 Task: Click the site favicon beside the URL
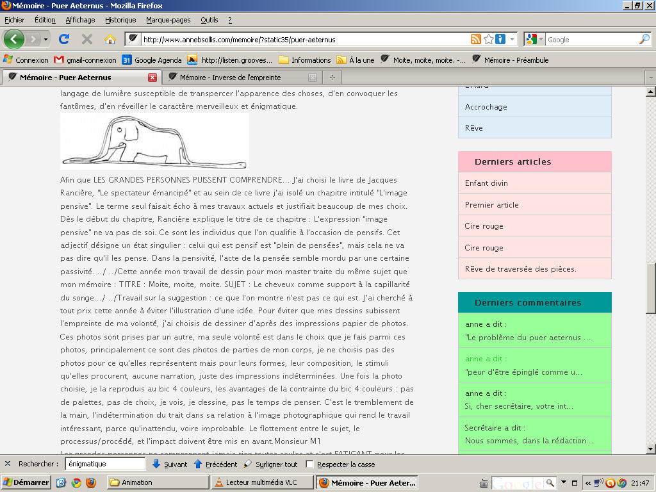(133, 39)
